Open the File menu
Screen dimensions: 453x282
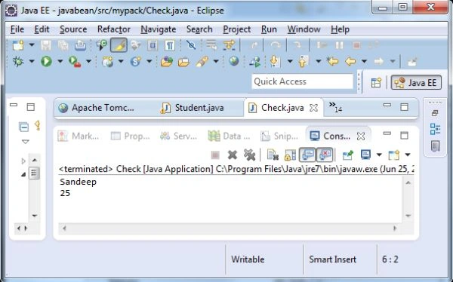tap(17, 29)
